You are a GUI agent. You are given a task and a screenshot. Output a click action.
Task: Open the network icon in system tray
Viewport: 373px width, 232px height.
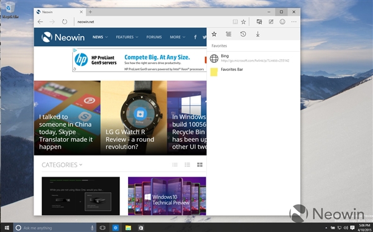pyautogui.click(x=339, y=228)
